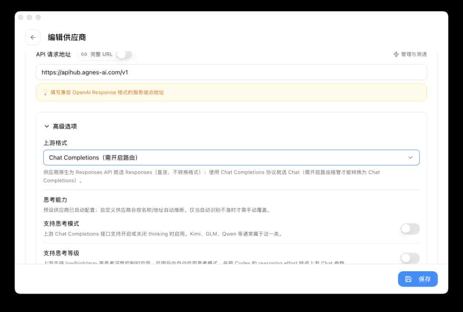This screenshot has width=463, height=312.
Task: Click the 思考能力 heading
Action: pyautogui.click(x=55, y=200)
